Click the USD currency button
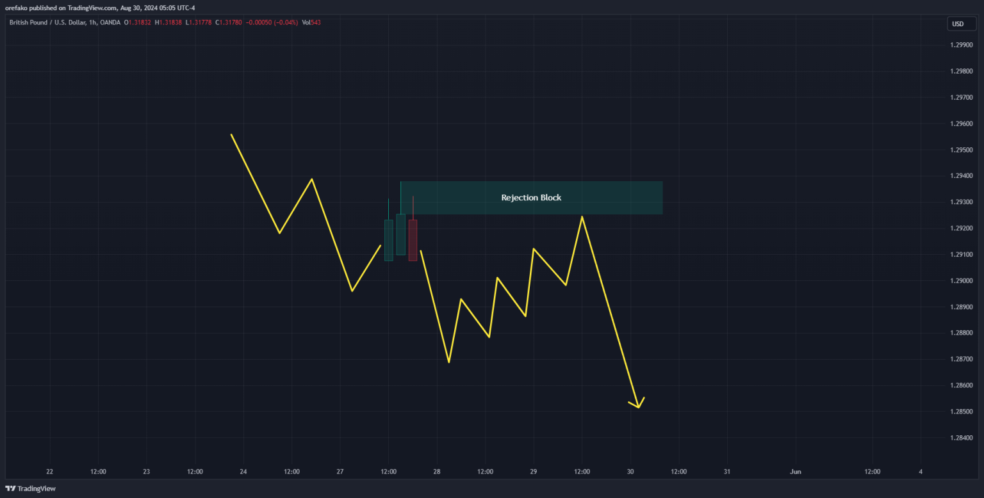 point(961,23)
